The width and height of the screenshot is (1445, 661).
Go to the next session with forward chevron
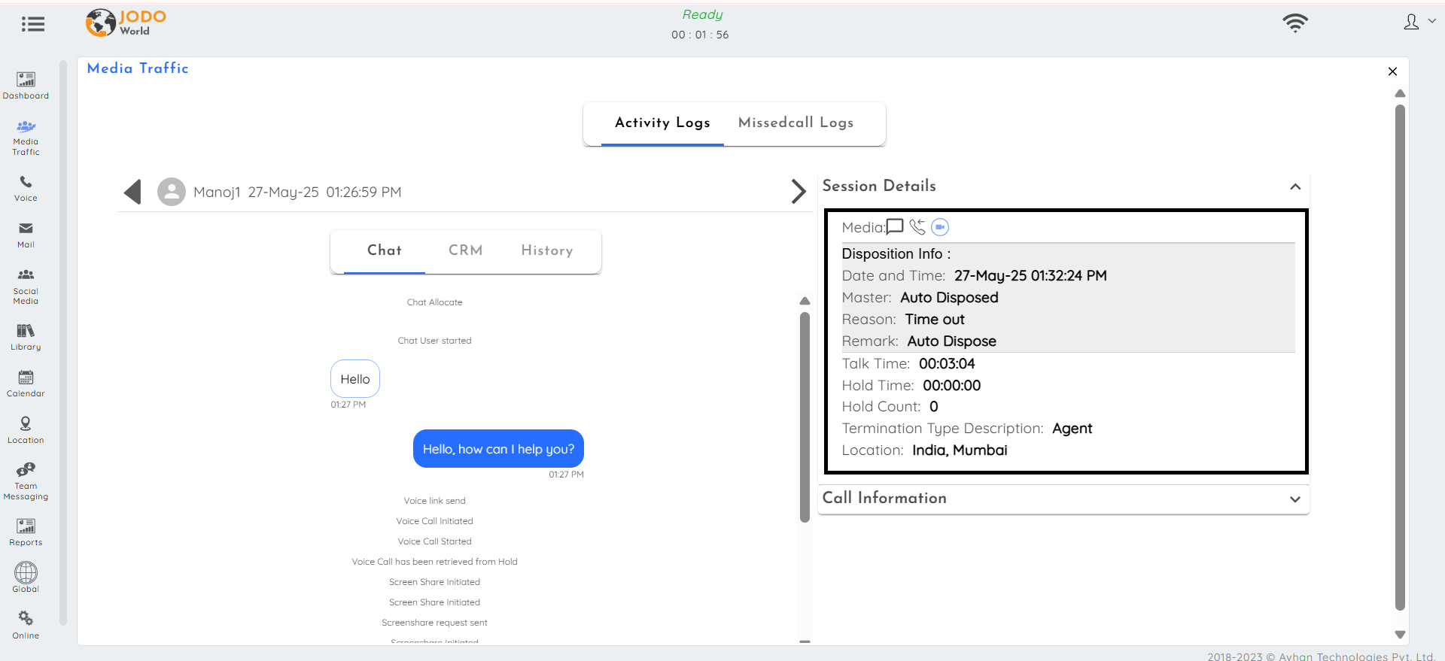(799, 192)
